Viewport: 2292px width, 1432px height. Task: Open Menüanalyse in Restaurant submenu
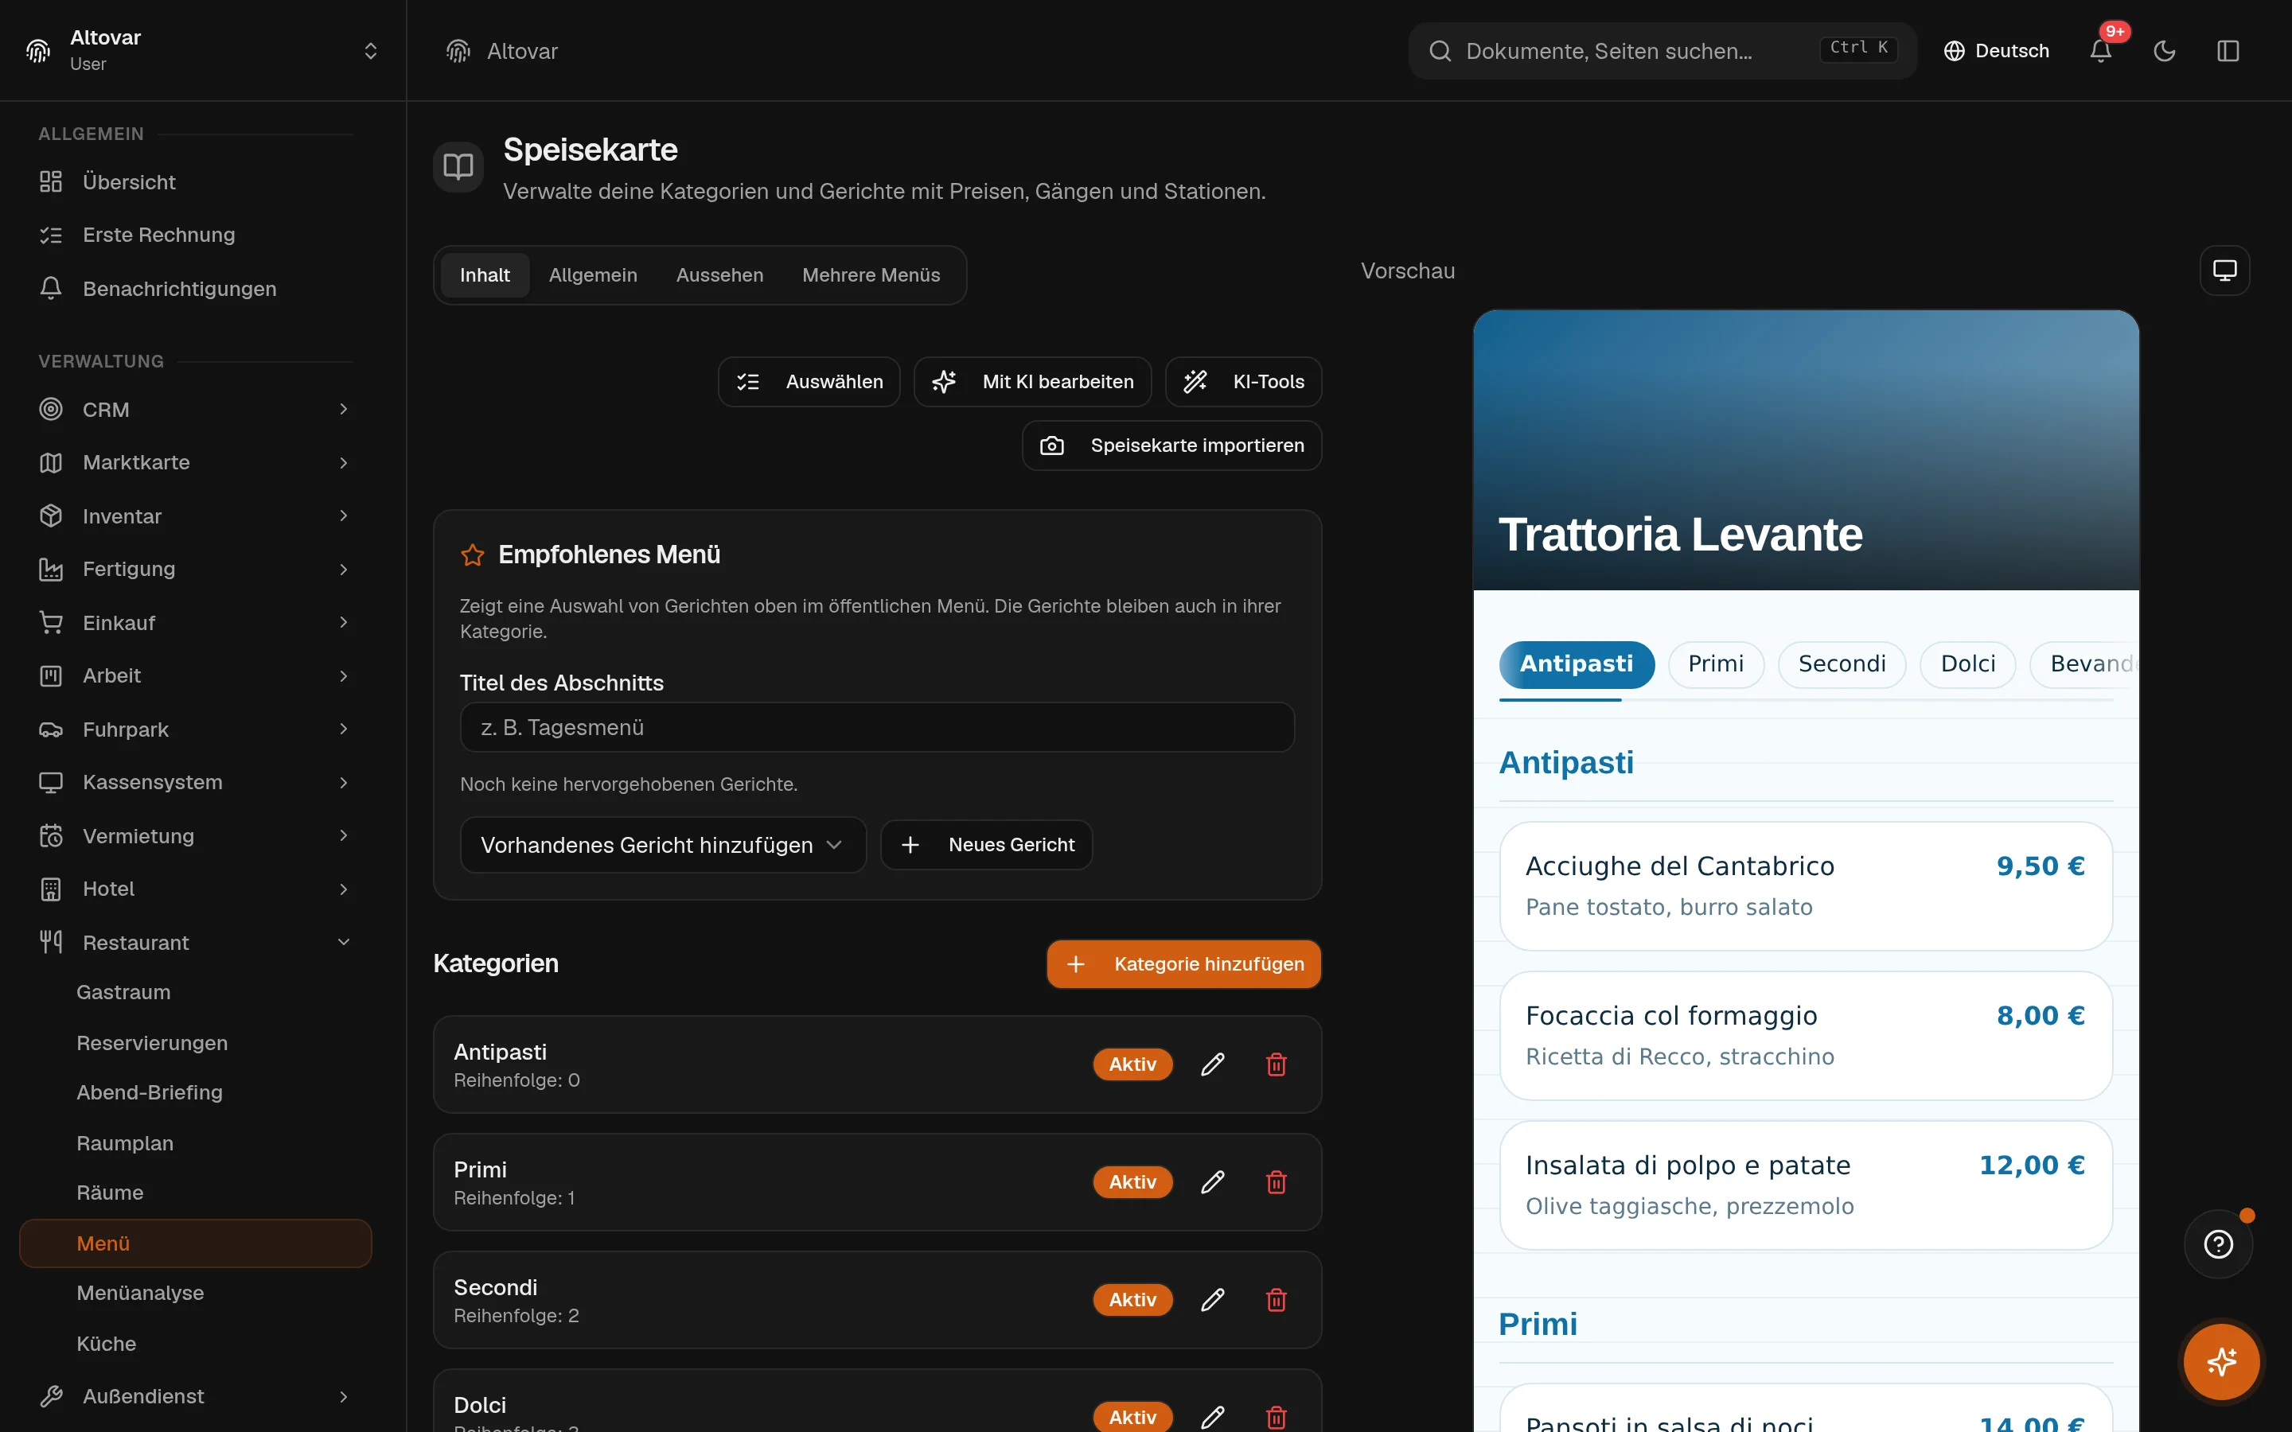[195, 1293]
